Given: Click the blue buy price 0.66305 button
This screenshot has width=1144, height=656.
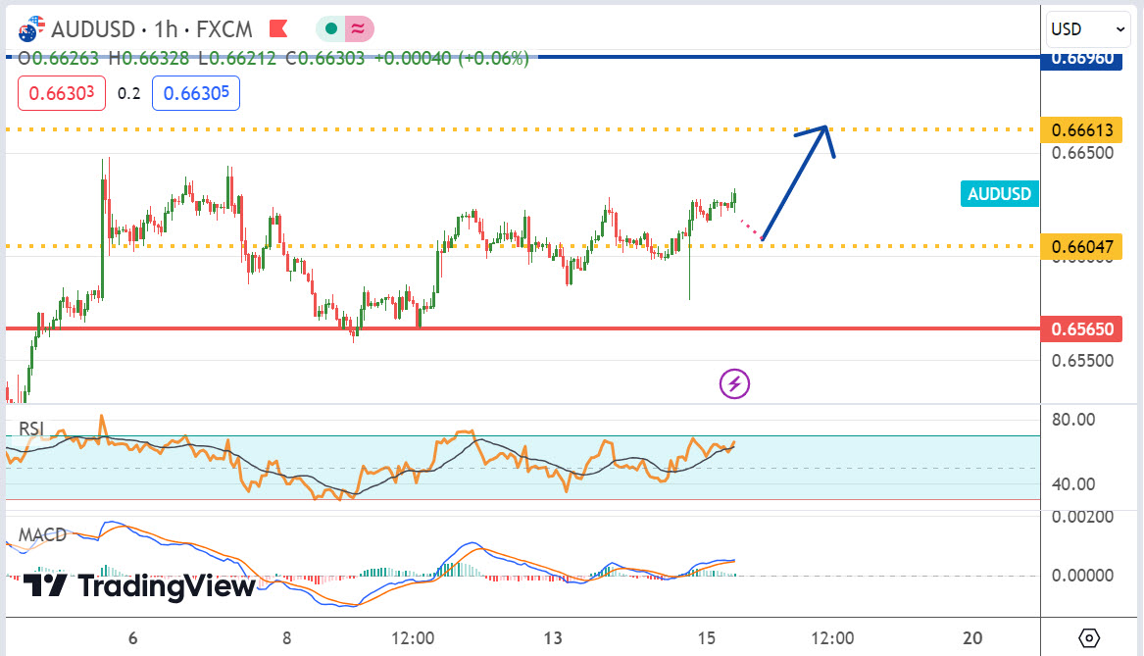Looking at the screenshot, I should coord(196,94).
